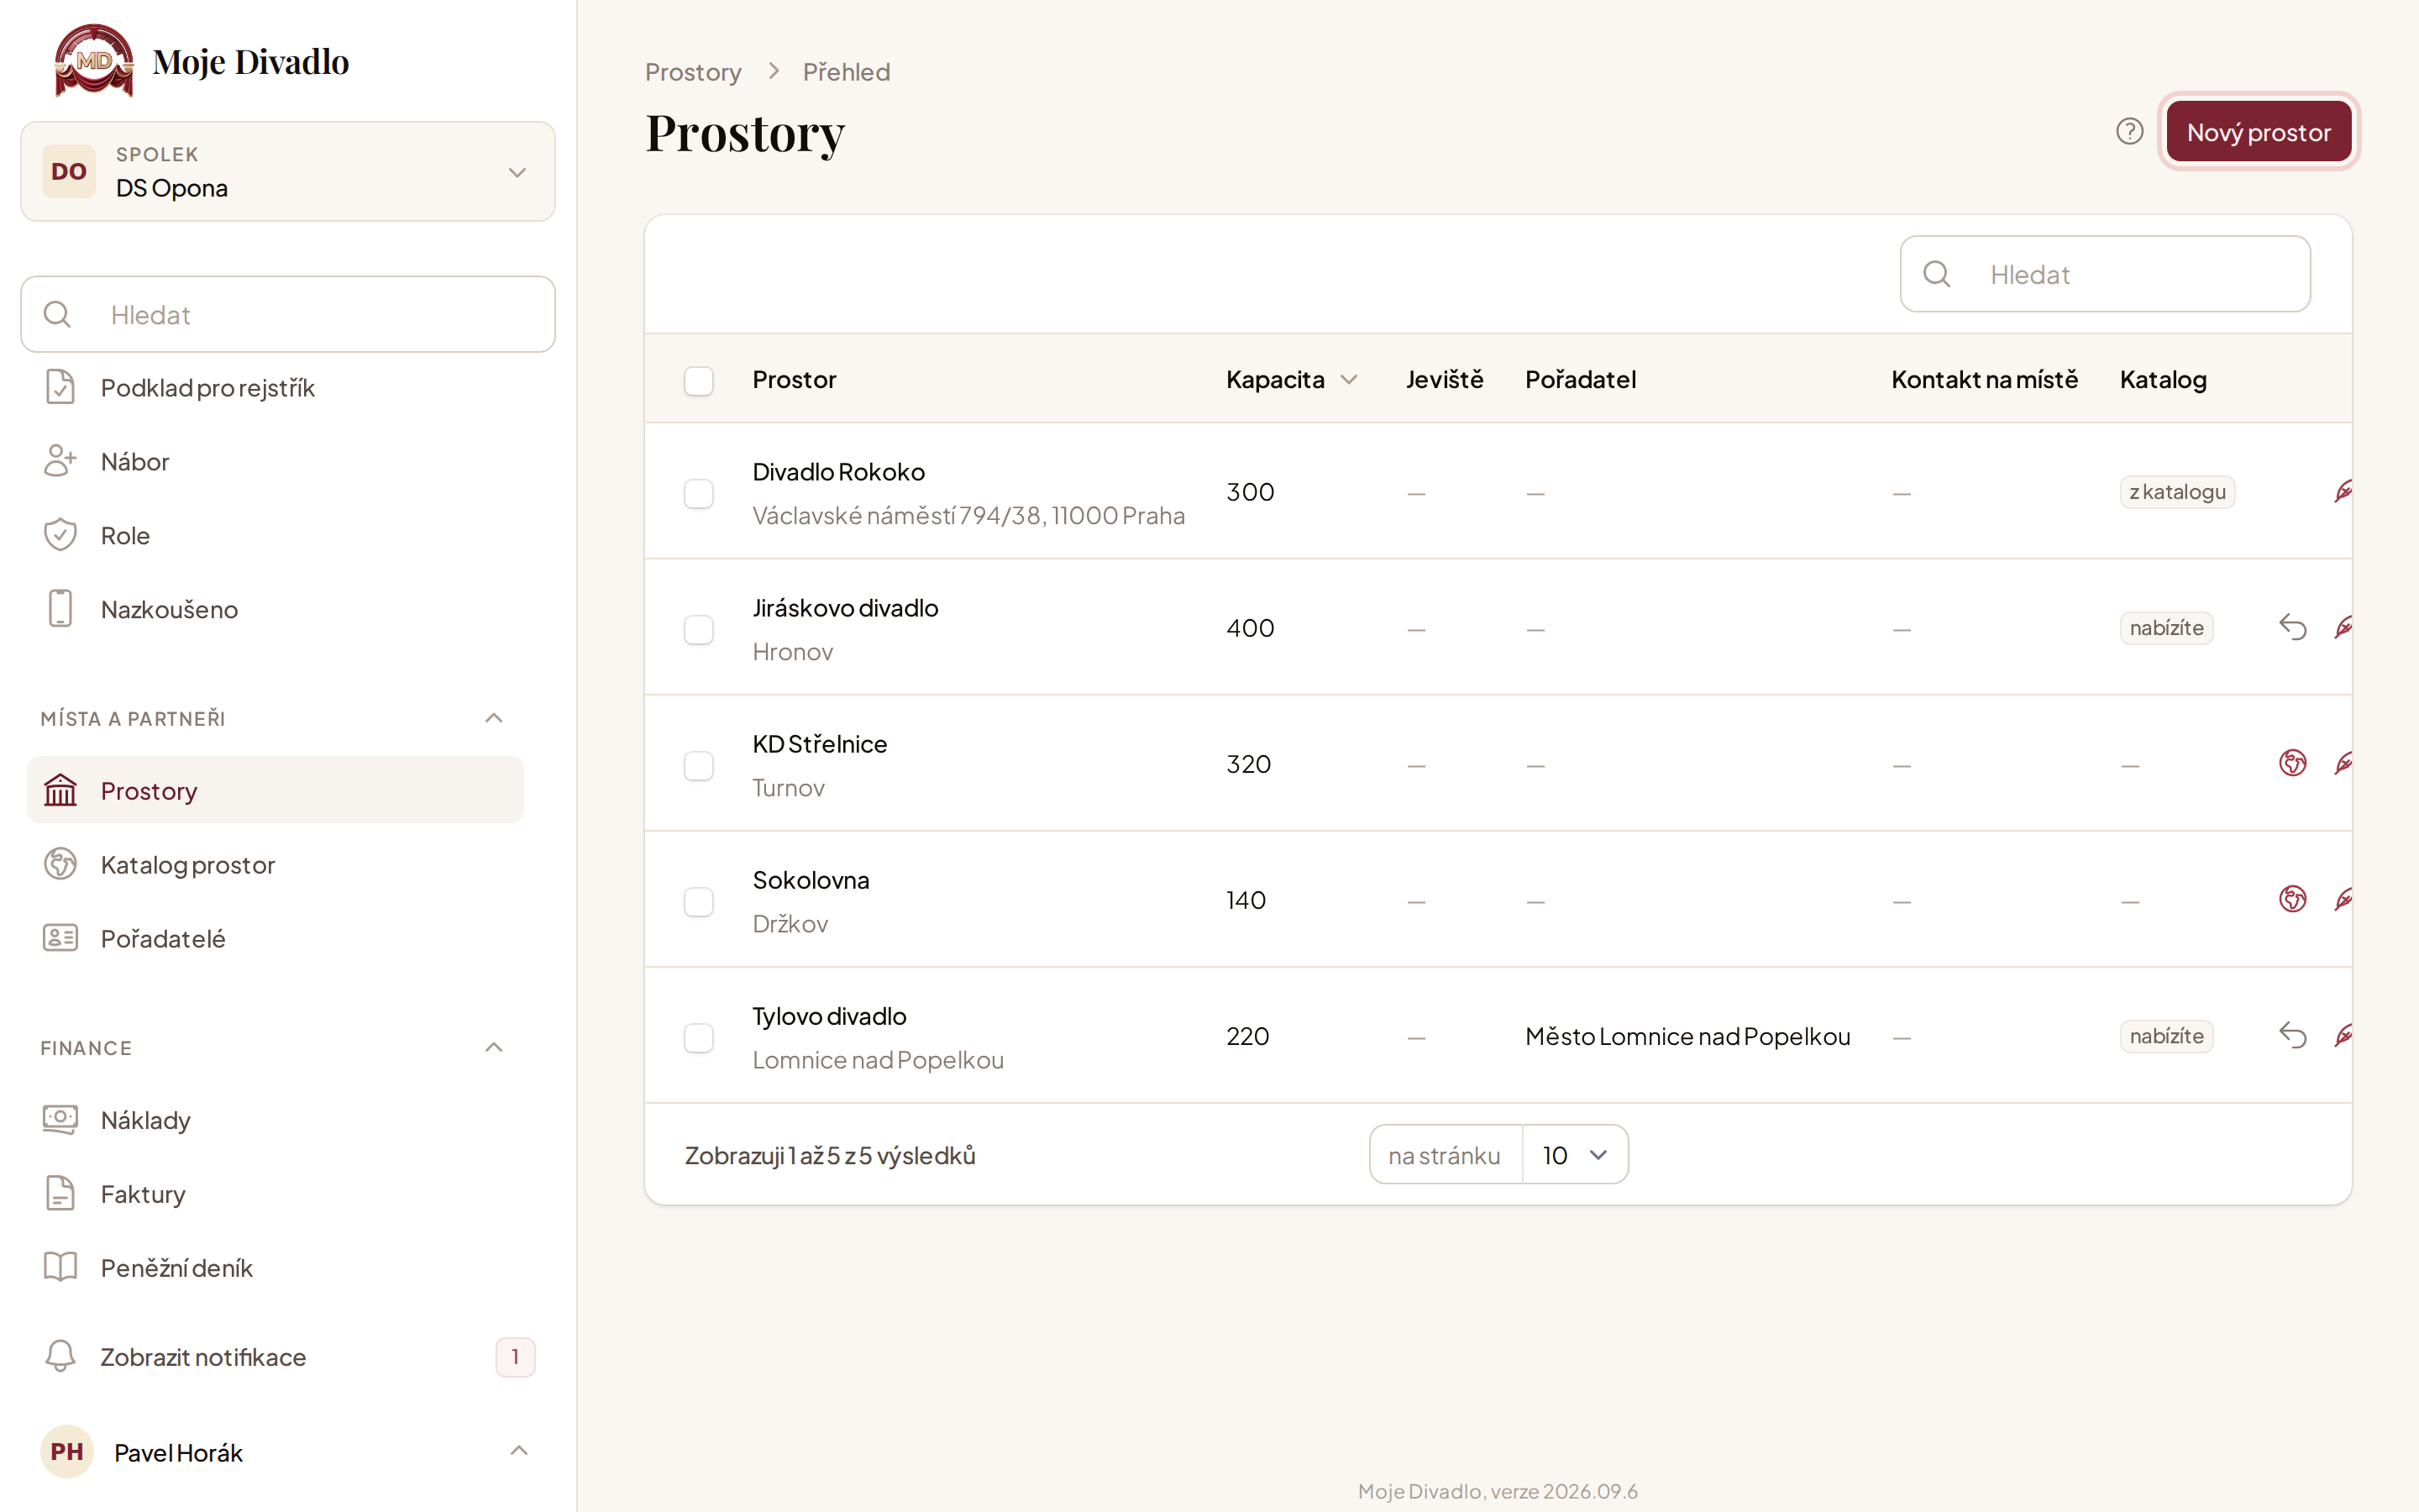This screenshot has width=2419, height=1512.
Task: Click magnifier icon in sidebar search
Action: [x=58, y=315]
